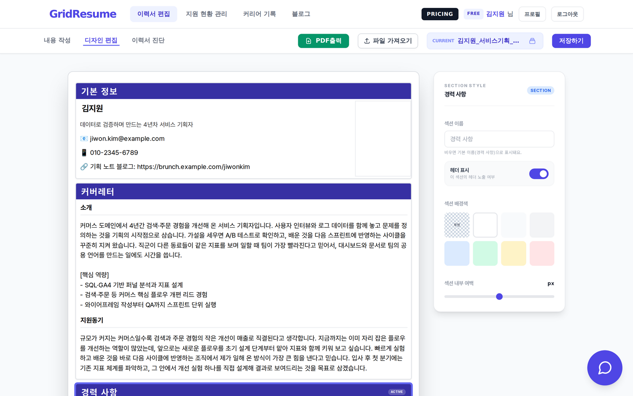Navigate to 블로그

(x=301, y=14)
